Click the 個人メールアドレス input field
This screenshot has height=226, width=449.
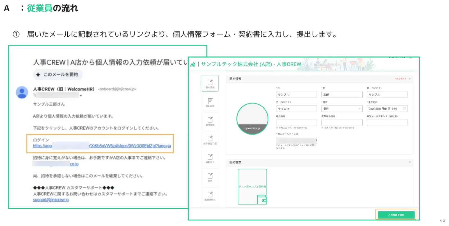coord(296,140)
